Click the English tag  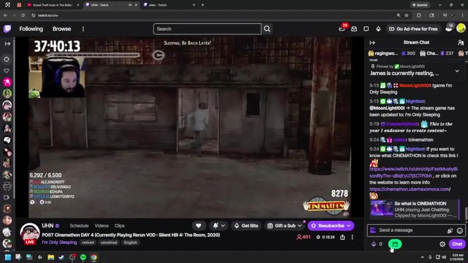click(130, 243)
